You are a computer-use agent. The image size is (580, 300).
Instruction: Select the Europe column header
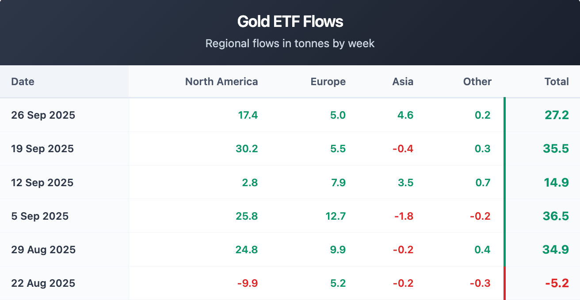(328, 82)
